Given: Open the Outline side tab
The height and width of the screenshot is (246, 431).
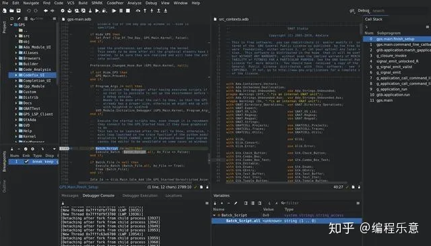Looking at the screenshot, I should pyautogui.click(x=4, y=187).
